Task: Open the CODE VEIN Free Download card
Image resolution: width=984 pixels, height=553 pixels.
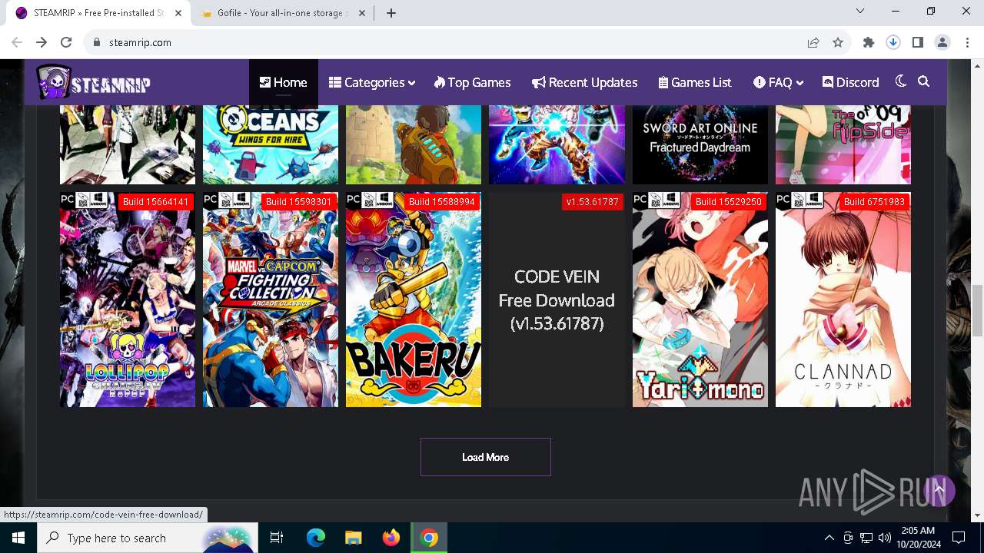Action: 557,300
